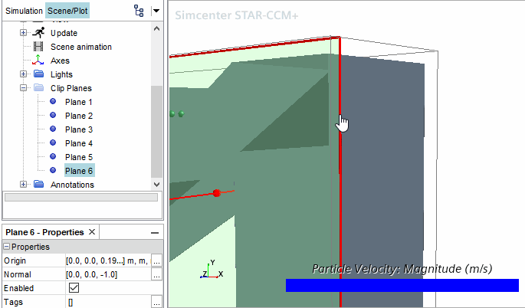
Task: Click the Annotations folder icon
Action: pyautogui.click(x=39, y=184)
